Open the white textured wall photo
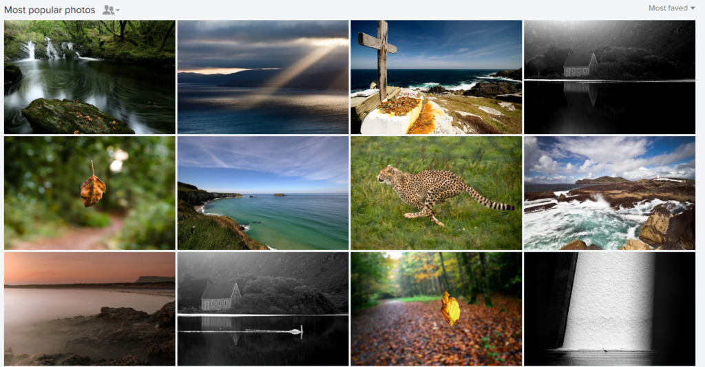This screenshot has width=705, height=367. pos(610,309)
